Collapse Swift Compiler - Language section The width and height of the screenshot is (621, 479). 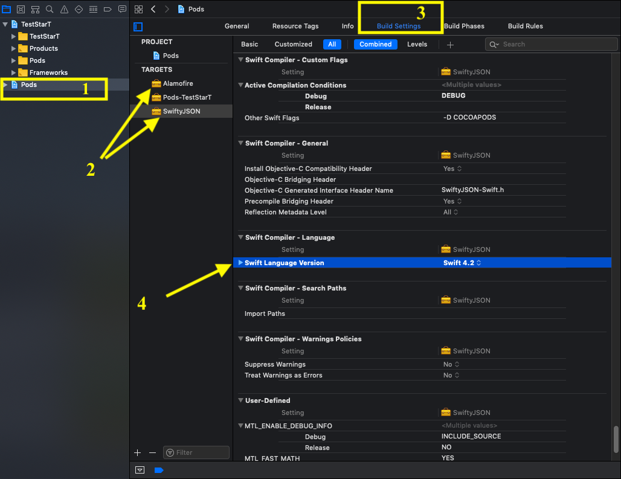click(x=240, y=237)
